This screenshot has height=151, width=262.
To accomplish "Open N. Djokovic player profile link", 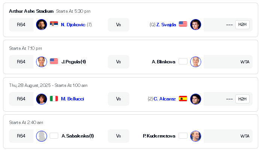I will [73, 25].
